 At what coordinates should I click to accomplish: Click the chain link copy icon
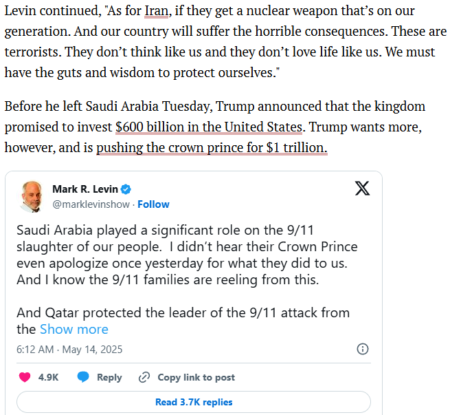coord(144,377)
